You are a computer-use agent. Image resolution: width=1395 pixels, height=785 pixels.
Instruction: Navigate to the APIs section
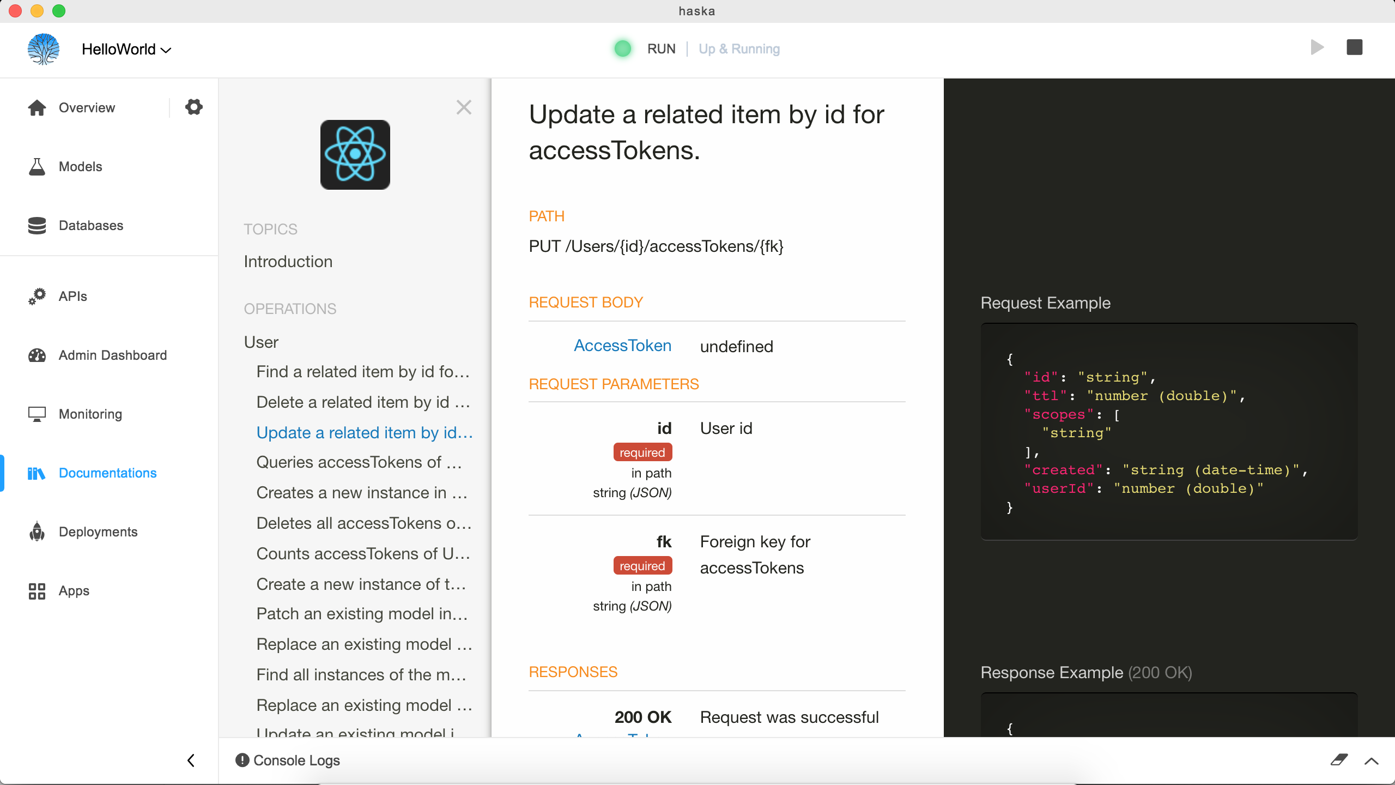[72, 296]
